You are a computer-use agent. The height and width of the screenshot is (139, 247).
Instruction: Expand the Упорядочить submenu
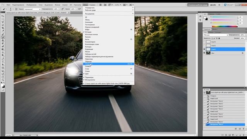coord(108,8)
